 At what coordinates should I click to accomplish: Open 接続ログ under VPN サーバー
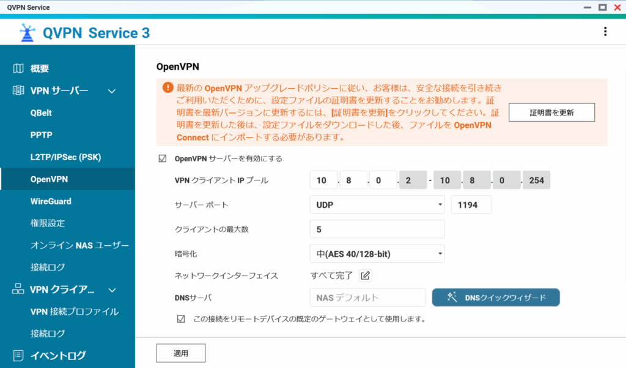click(48, 267)
